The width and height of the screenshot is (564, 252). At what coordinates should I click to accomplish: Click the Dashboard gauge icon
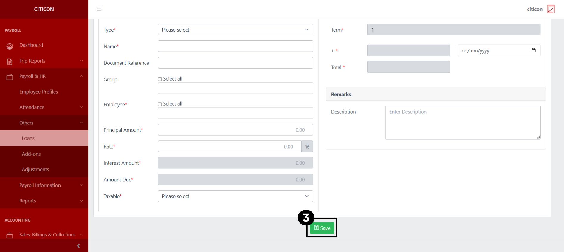(x=10, y=46)
